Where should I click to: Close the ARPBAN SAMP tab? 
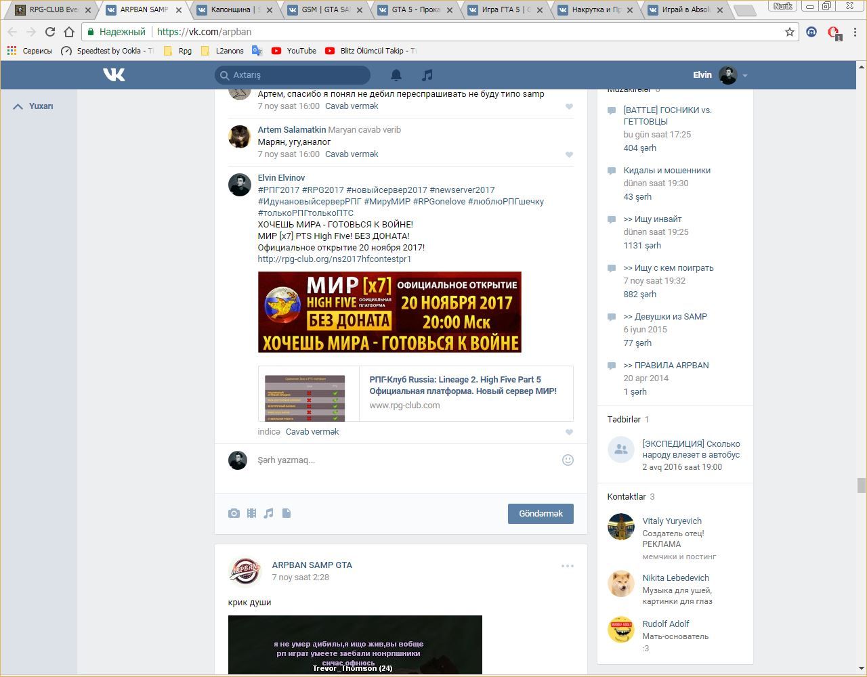pos(178,10)
